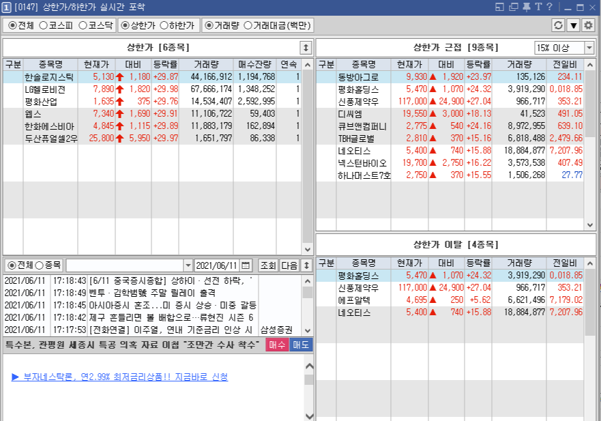
Task: Select 큐브앤컴퍼니 in 상한가 근접 list
Action: (450, 126)
